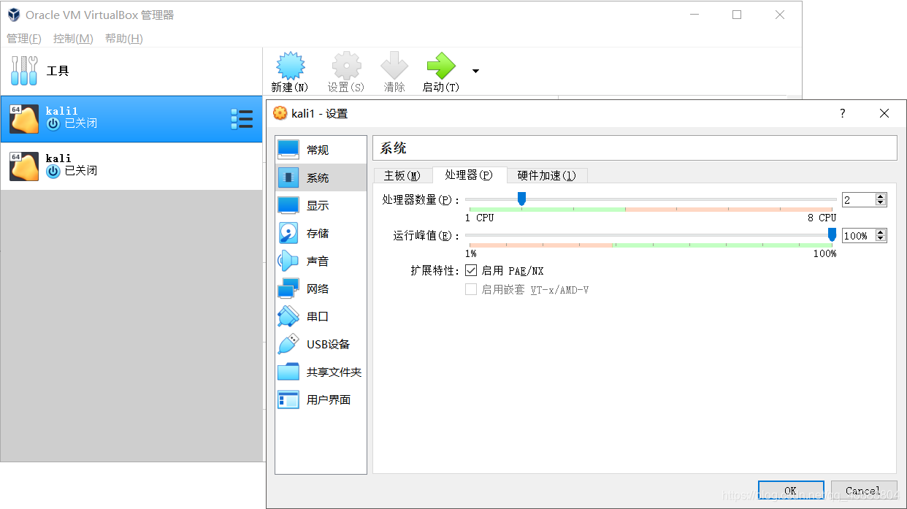Switch to the 主板 (Motherboard) tab

pos(402,175)
